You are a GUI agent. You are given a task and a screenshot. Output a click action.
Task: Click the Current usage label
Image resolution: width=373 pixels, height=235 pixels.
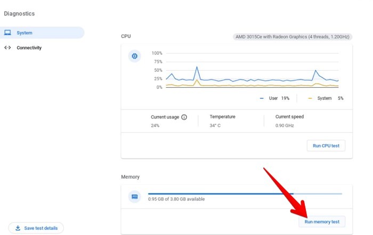pyautogui.click(x=165, y=117)
